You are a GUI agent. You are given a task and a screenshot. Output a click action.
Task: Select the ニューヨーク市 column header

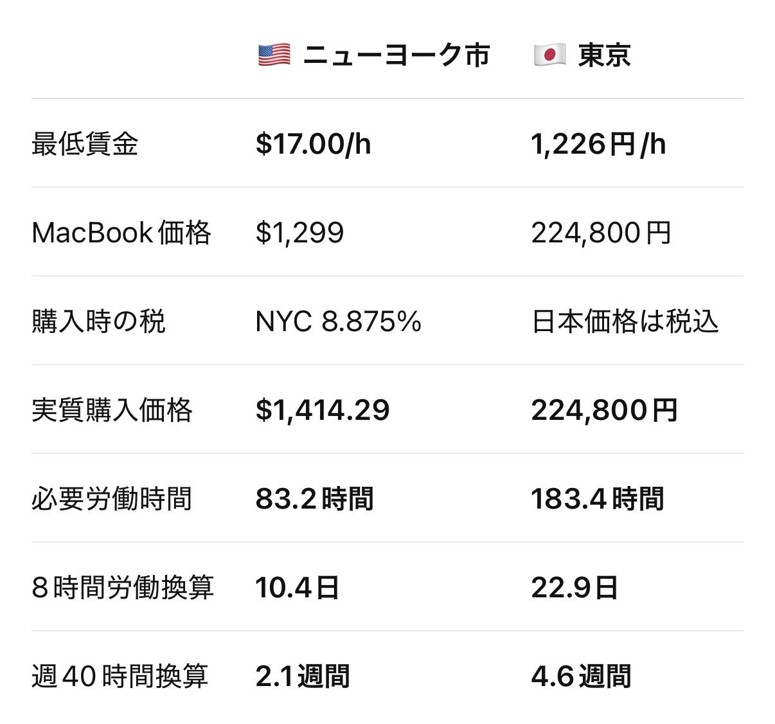click(396, 55)
